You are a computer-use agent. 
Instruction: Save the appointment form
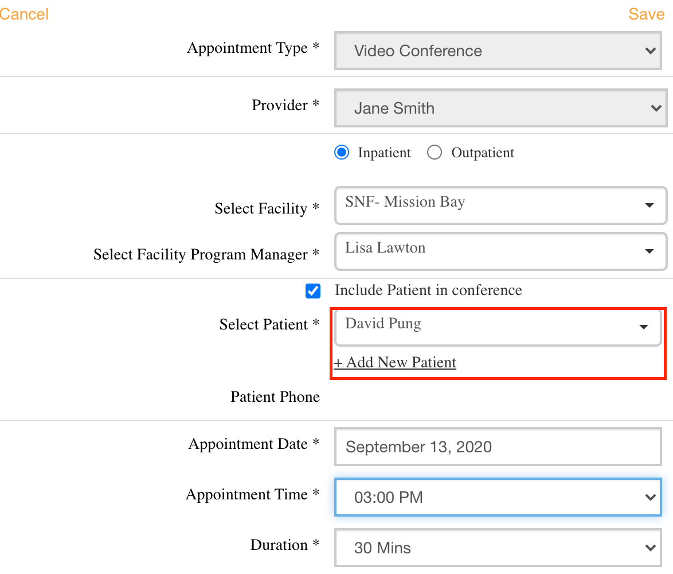click(x=646, y=14)
